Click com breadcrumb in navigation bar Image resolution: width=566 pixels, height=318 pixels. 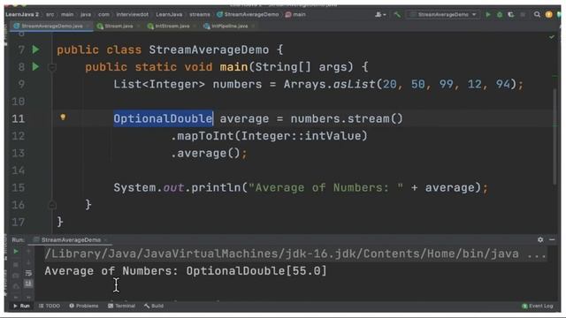point(103,14)
